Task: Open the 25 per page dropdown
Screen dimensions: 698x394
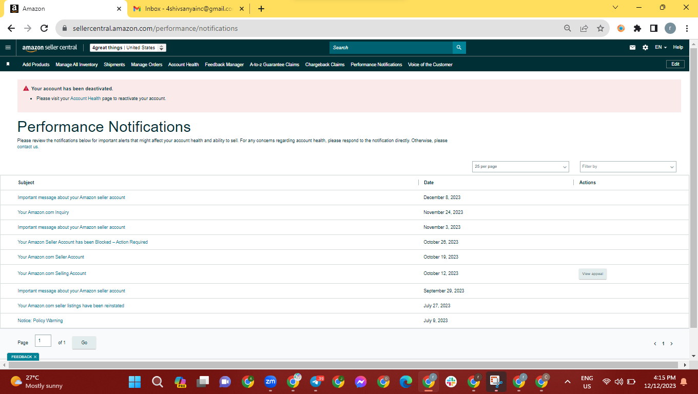Action: pos(520,167)
